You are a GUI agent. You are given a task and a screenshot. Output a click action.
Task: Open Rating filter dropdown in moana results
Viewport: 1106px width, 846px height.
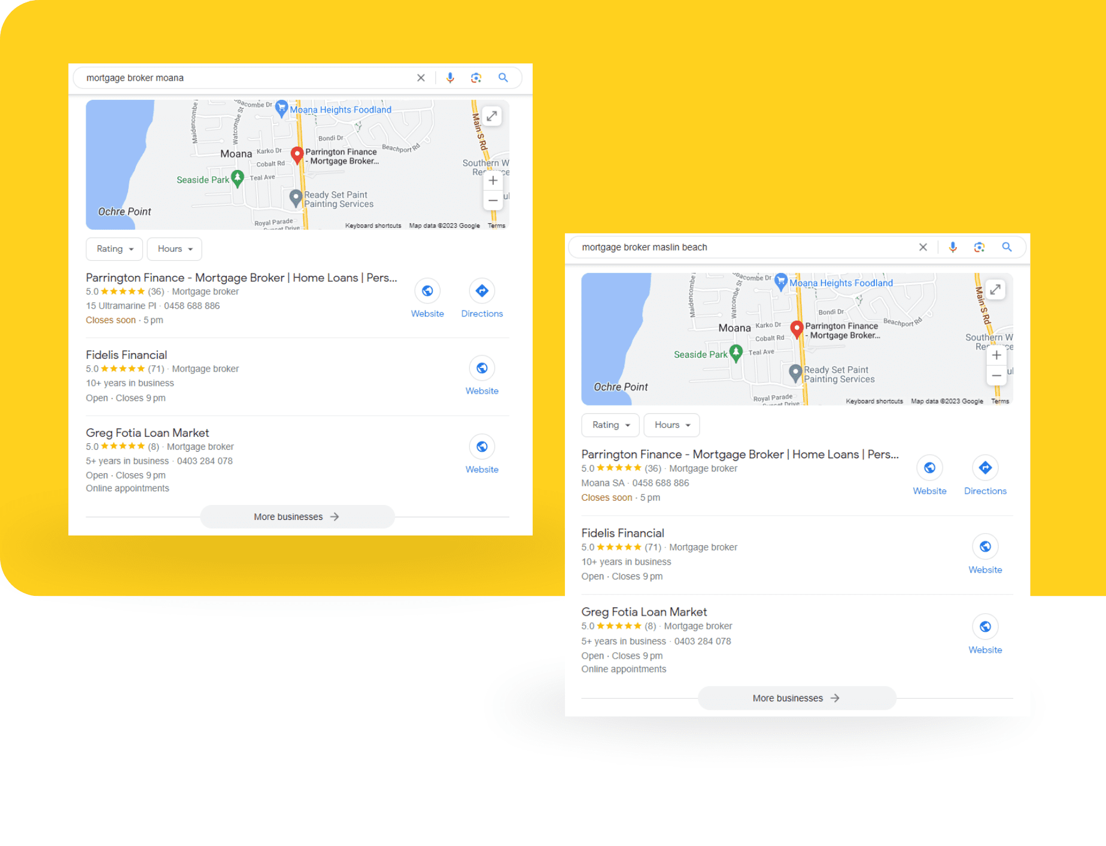click(x=114, y=249)
